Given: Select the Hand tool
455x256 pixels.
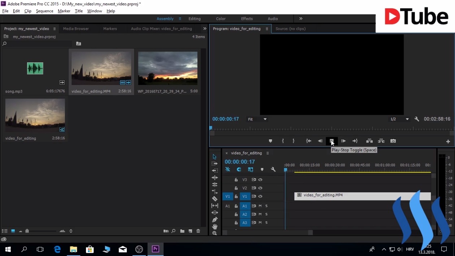Looking at the screenshot, I should tap(214, 226).
